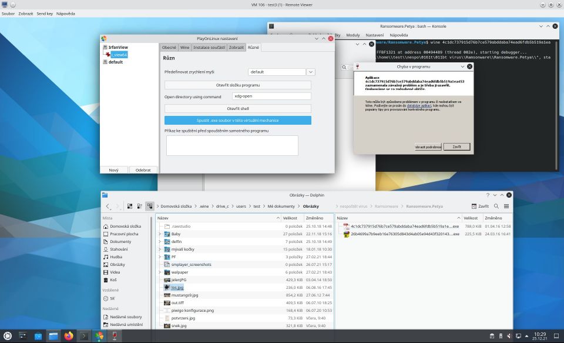The width and height of the screenshot is (564, 343).
Task: Open search in Dolphin toolbar
Action: [x=496, y=206]
